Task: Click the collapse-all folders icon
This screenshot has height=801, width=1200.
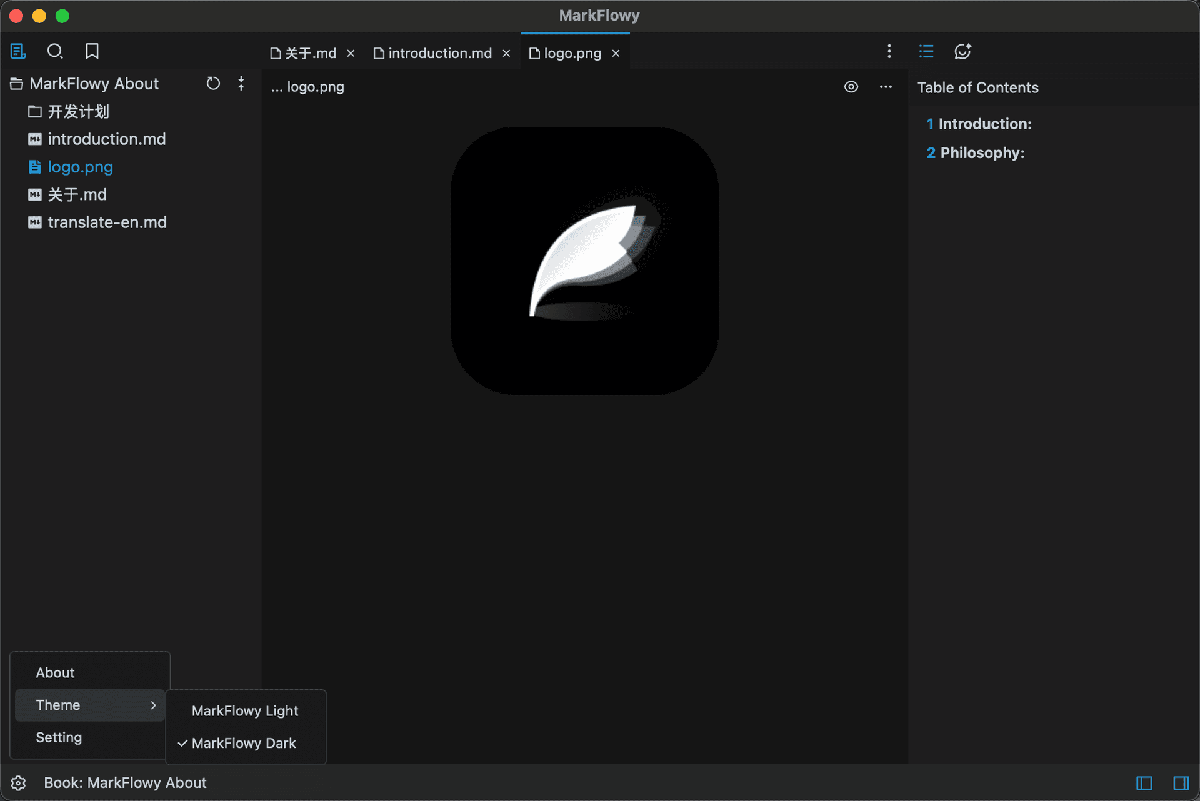Action: (241, 83)
